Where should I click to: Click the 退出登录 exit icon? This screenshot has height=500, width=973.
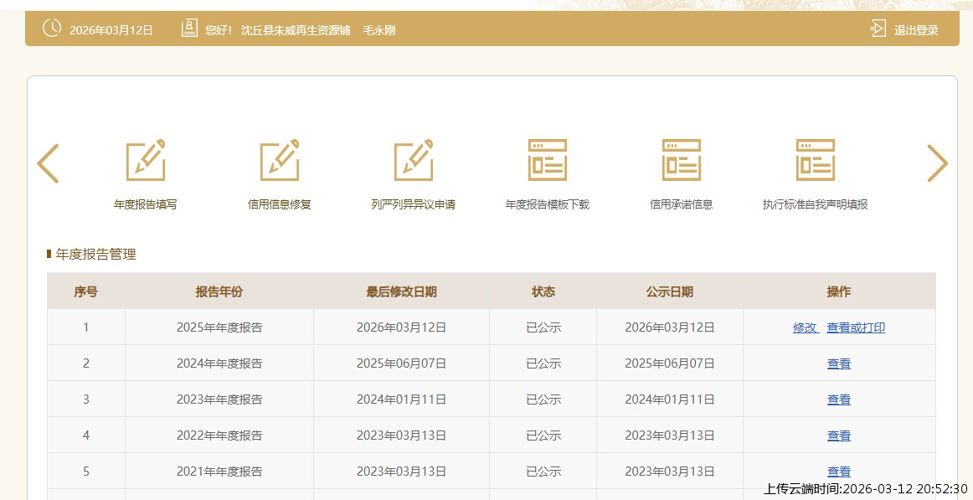click(878, 29)
